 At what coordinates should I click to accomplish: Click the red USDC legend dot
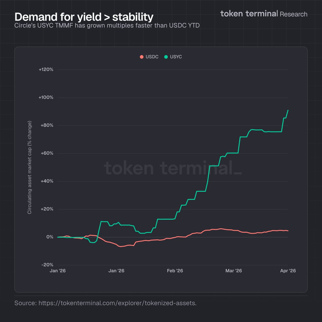142,57
